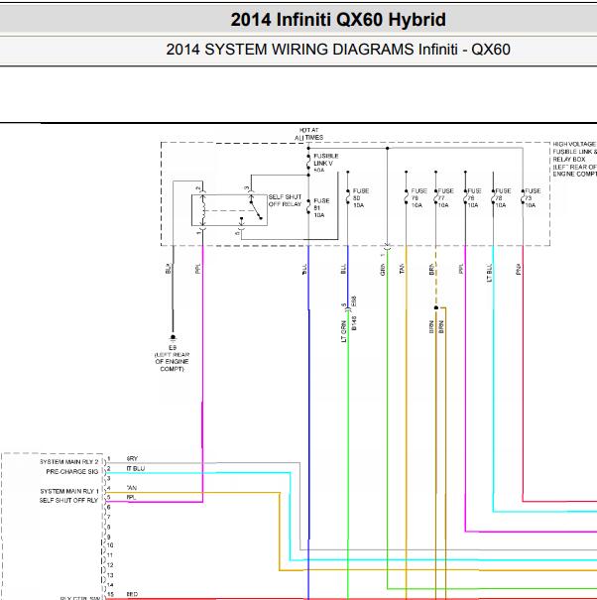The image size is (597, 600).
Task: Click the "GRN" vertical wire label
Action: (x=383, y=270)
